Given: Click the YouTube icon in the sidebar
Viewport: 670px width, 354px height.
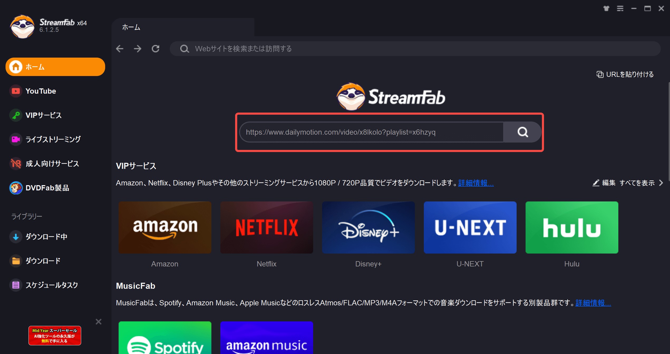Looking at the screenshot, I should pyautogui.click(x=16, y=91).
